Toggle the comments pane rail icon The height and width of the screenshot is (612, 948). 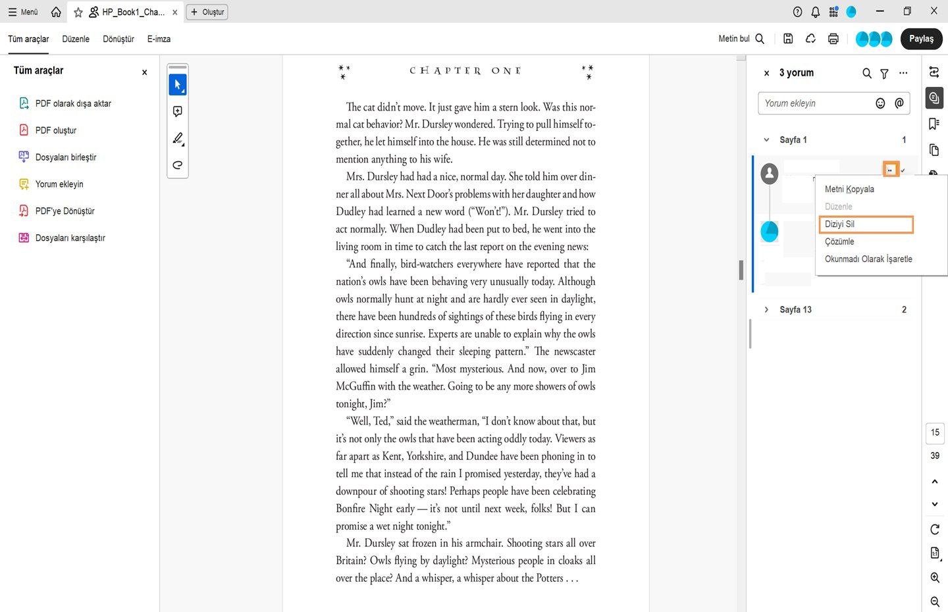pos(934,98)
